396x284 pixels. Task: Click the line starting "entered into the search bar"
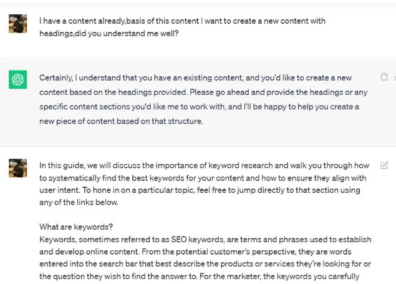point(205,264)
